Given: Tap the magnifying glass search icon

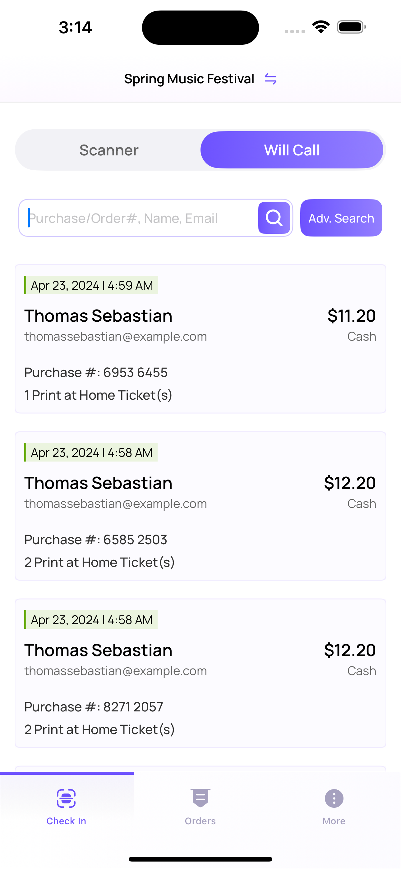Looking at the screenshot, I should [274, 218].
